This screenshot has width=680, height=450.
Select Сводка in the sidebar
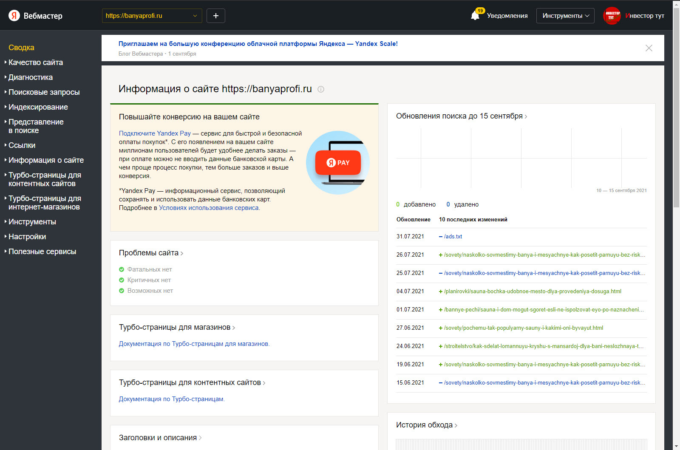tap(21, 48)
